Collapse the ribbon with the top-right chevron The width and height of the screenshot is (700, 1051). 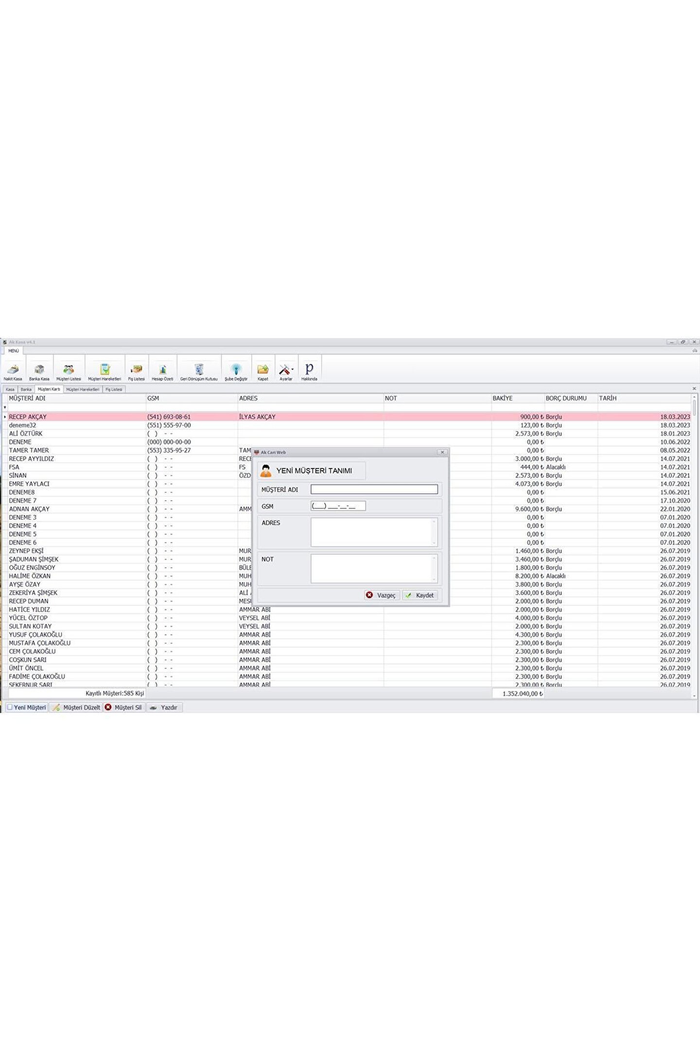pyautogui.click(x=695, y=350)
